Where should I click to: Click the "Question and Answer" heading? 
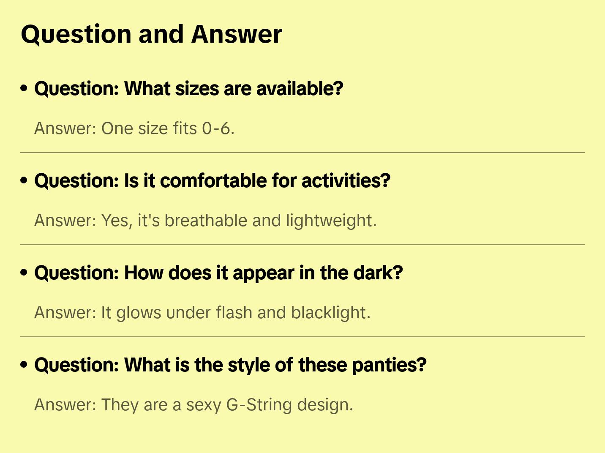pos(151,34)
